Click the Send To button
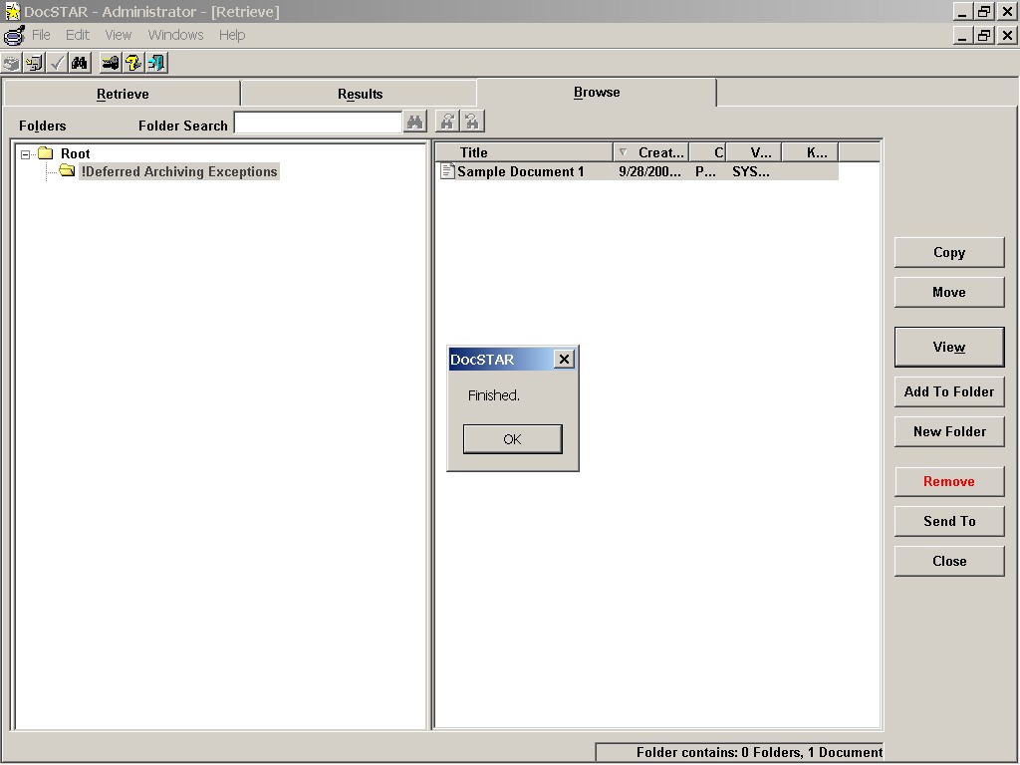The image size is (1020, 765). point(949,521)
